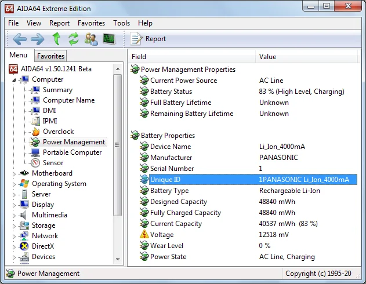Switch to the Favorites tab
Image resolution: width=366 pixels, height=284 pixels.
(50, 56)
